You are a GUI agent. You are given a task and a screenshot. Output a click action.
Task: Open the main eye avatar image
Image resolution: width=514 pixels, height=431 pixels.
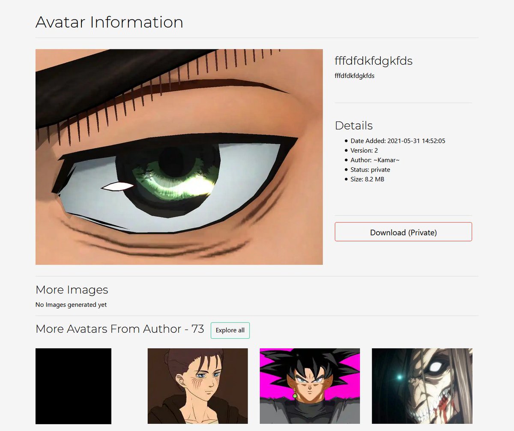coord(179,157)
